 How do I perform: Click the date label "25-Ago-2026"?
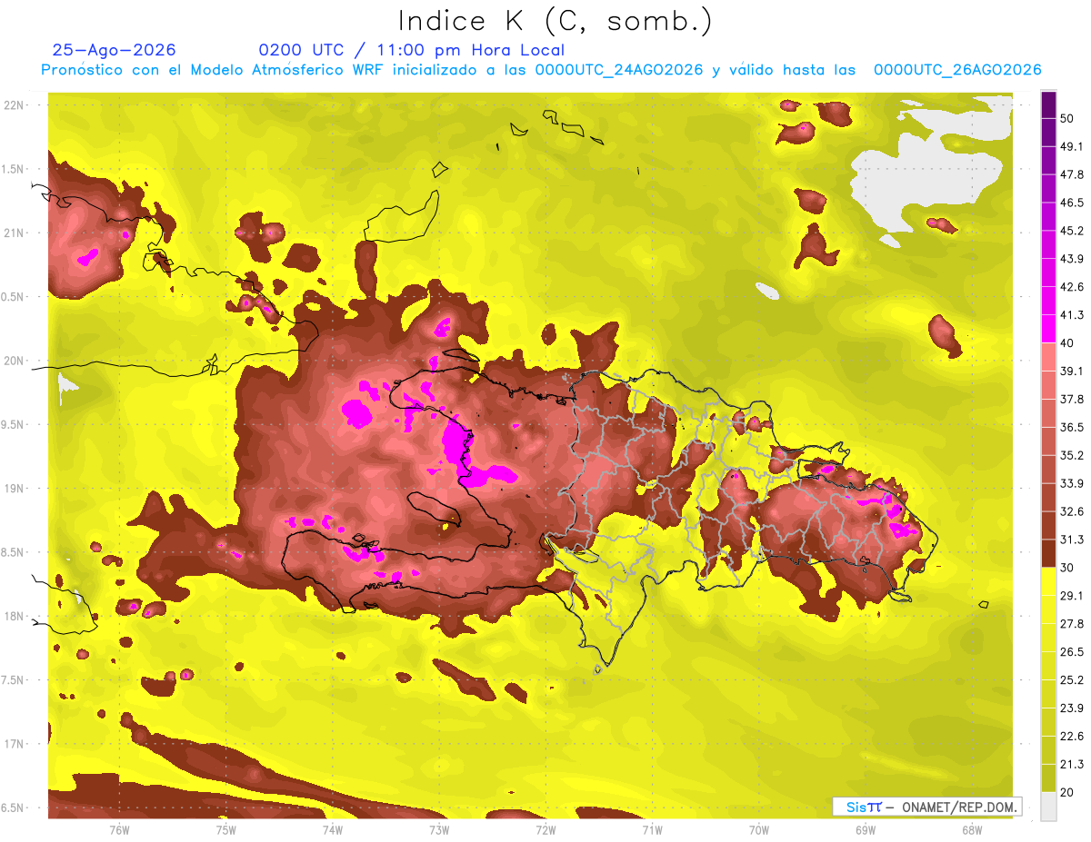pyautogui.click(x=115, y=50)
